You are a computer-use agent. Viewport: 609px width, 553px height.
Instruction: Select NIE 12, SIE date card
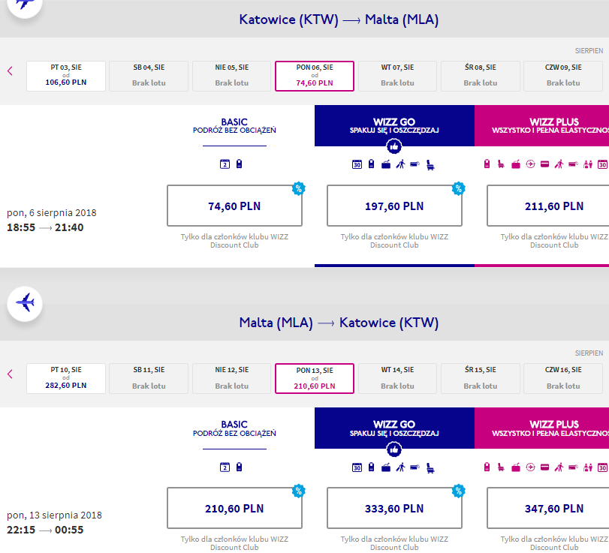pyautogui.click(x=232, y=378)
